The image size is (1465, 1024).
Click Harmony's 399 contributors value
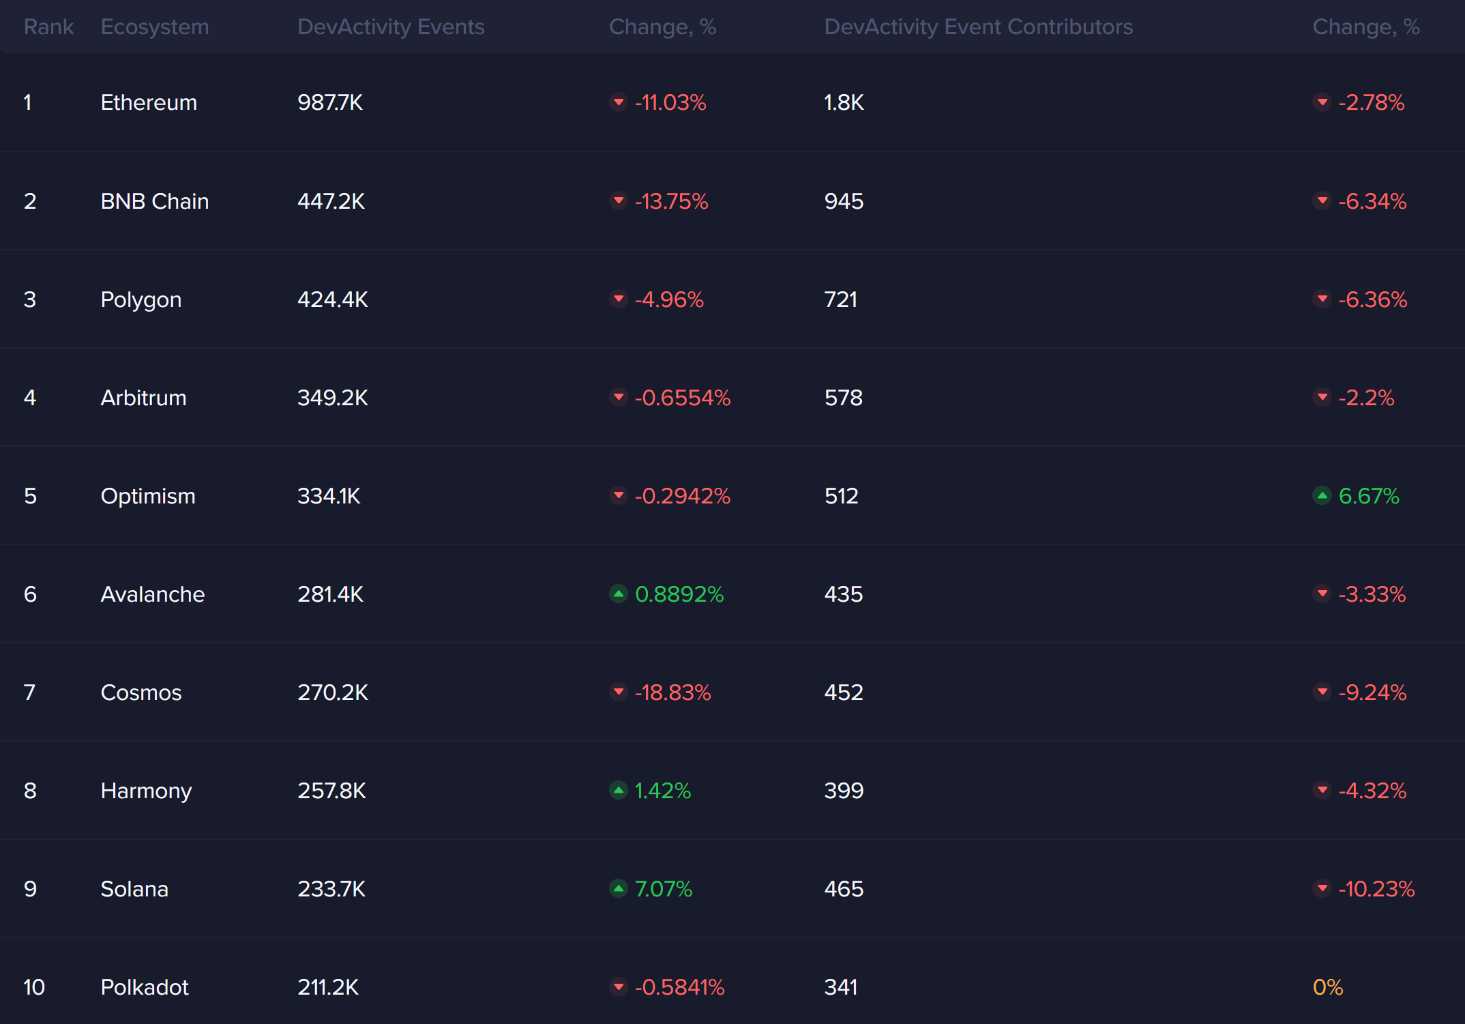point(844,791)
